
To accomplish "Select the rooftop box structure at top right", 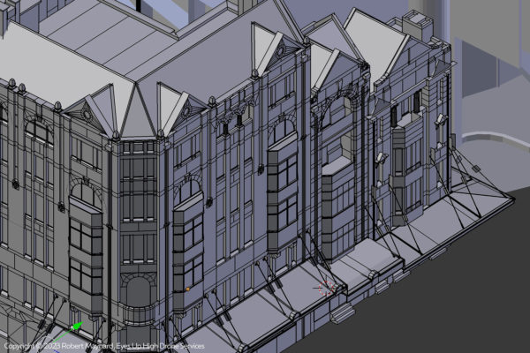I will point(413,23).
